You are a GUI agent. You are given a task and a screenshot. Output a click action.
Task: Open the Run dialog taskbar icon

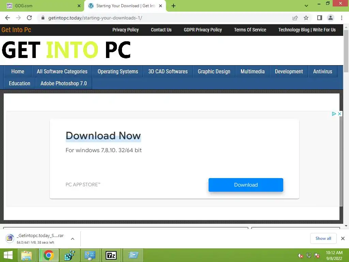tap(133, 255)
